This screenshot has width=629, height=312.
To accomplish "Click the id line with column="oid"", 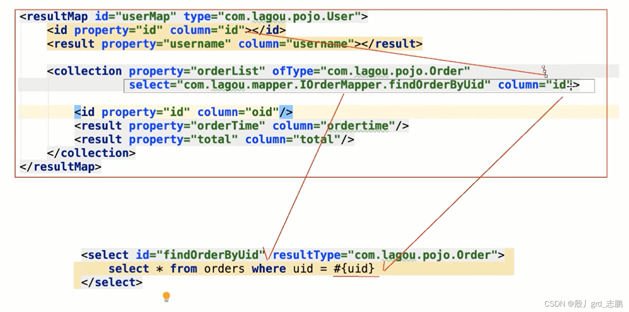I will 184,112.
